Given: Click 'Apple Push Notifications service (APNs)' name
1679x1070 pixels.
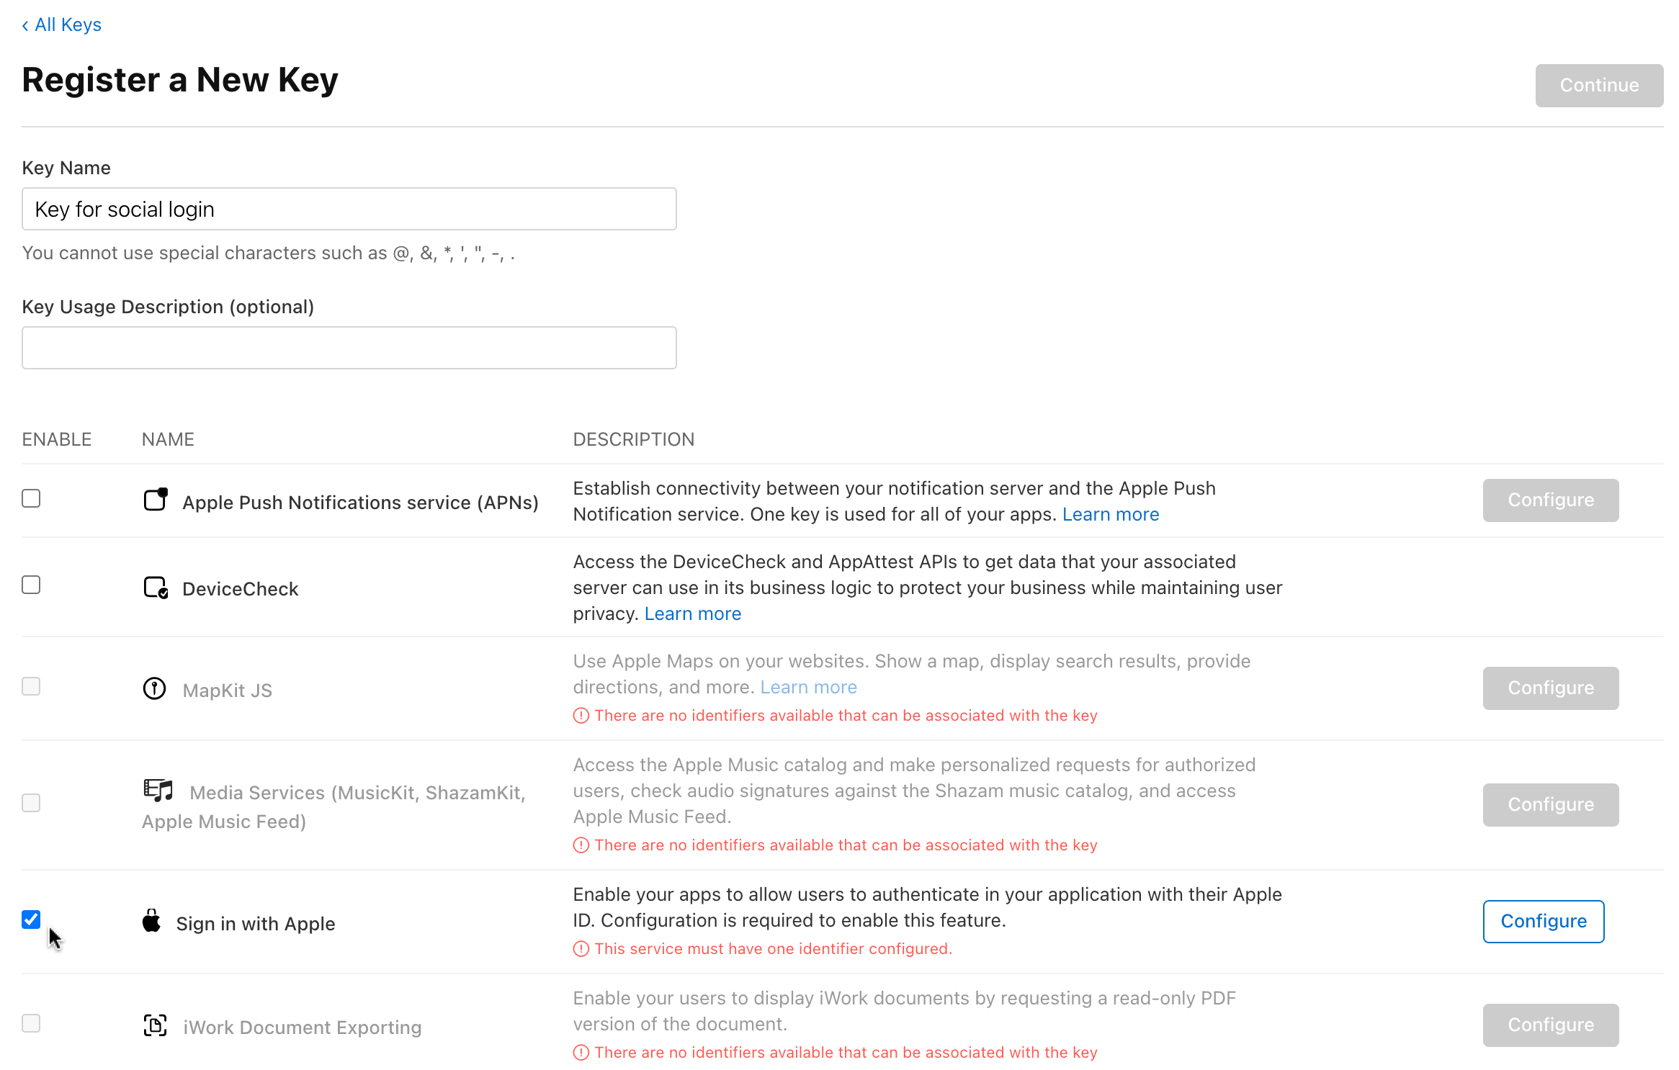Looking at the screenshot, I should tap(360, 503).
